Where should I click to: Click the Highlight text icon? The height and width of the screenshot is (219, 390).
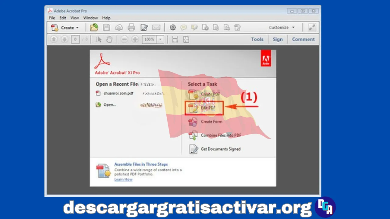(x=194, y=28)
